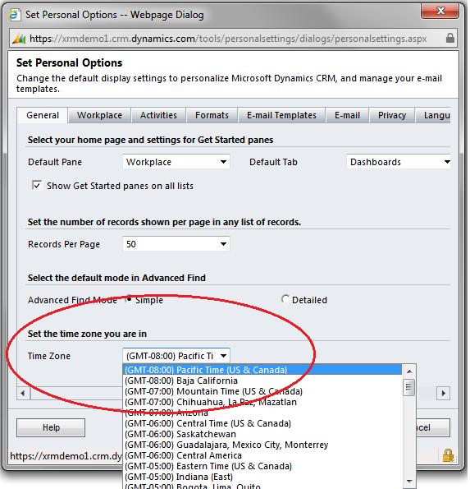Select Chihuahua, La Paz, Mazatlan time zone
The image size is (470, 489).
262,402
